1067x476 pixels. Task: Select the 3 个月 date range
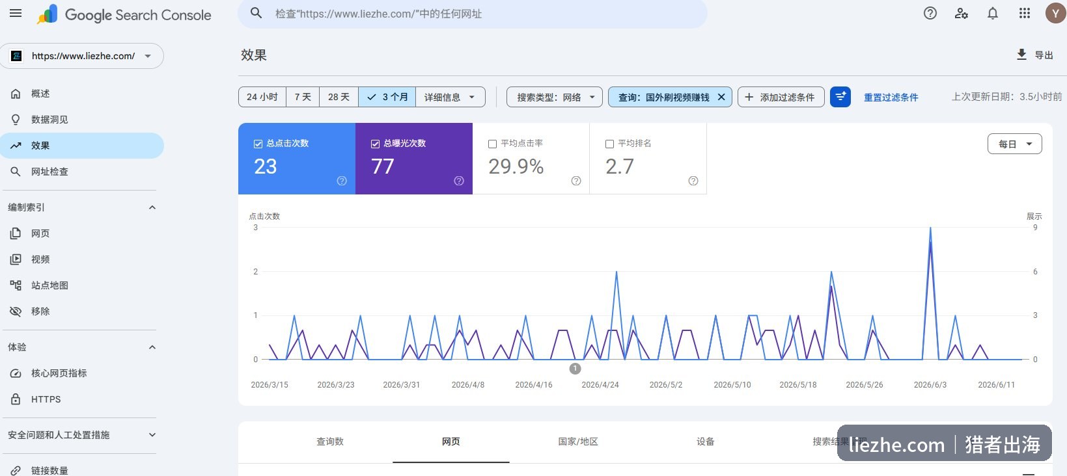[387, 97]
